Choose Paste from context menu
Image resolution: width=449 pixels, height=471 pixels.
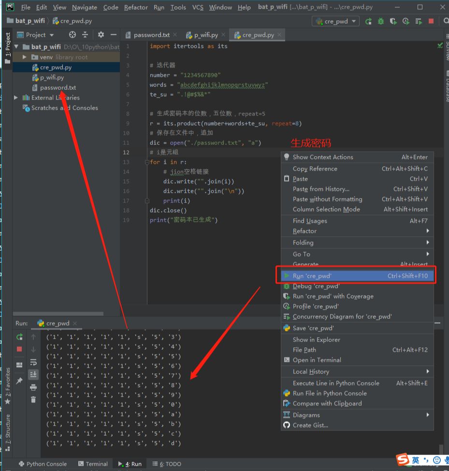point(357,179)
